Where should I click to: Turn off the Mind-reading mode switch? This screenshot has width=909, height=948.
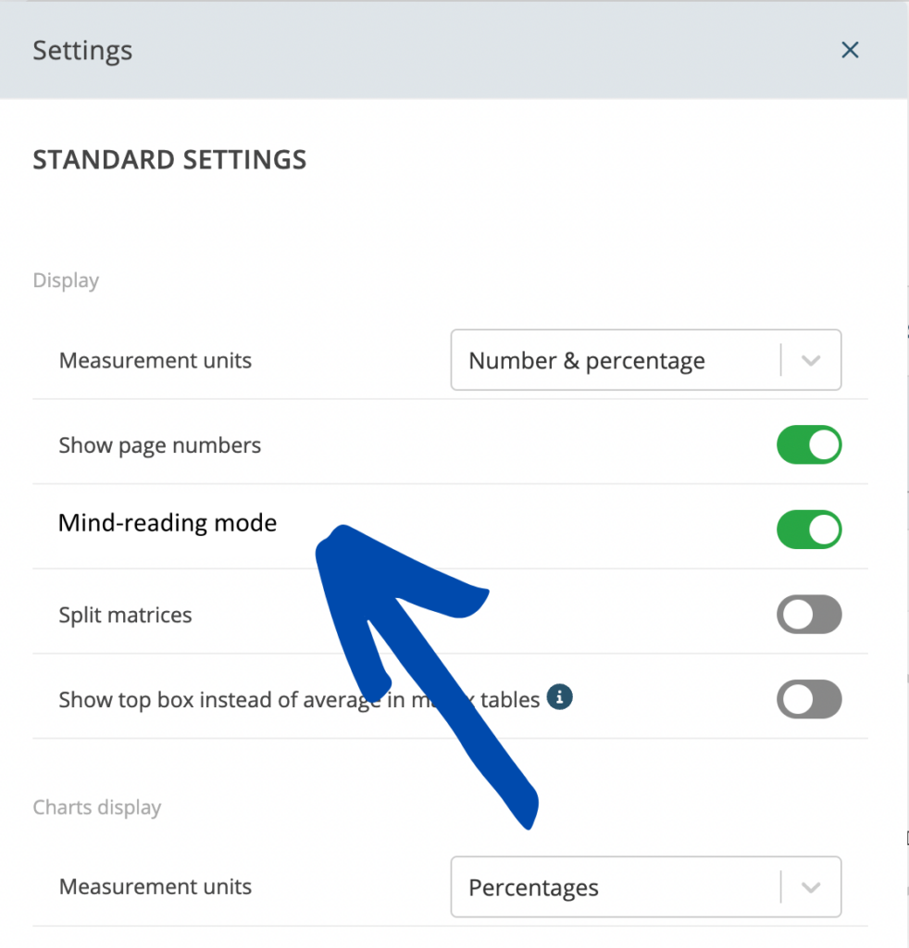click(809, 530)
